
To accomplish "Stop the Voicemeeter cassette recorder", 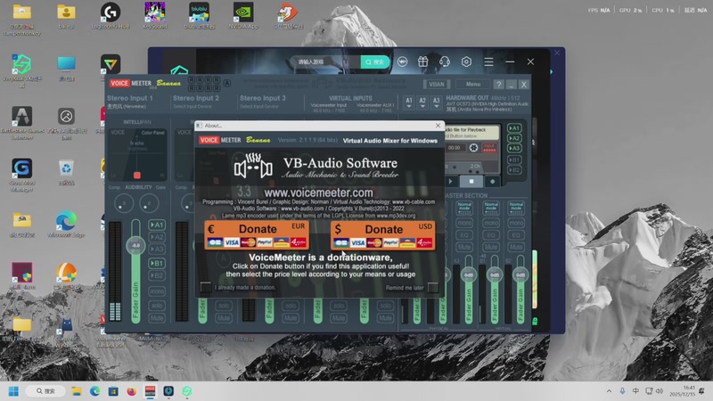I will pos(471,182).
